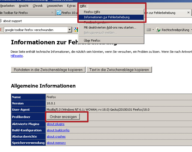The image size is (192, 152).
Task: Click the Rechtschreibprüfung spell check icon
Action: (158, 30)
